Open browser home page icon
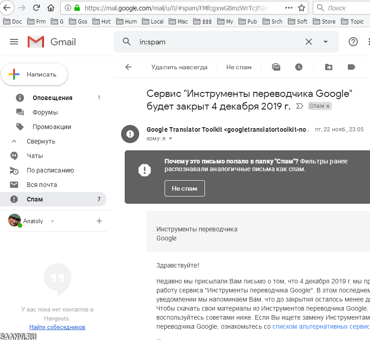Viewport: 370px width, 340px height. 50,8
